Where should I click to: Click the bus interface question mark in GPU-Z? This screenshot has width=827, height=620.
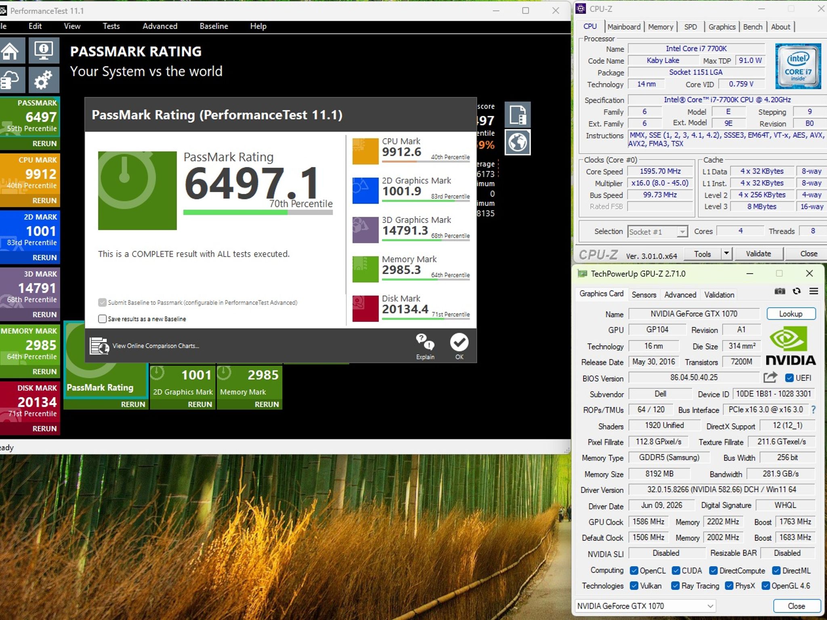coord(813,410)
